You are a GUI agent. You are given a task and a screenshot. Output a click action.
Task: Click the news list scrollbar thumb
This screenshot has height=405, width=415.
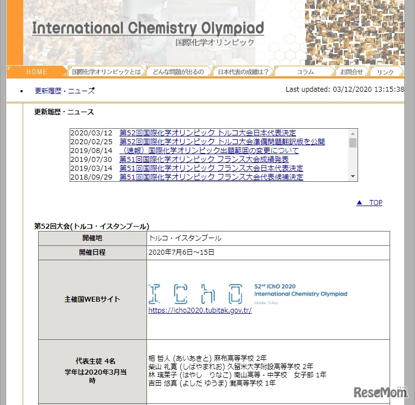click(x=353, y=143)
